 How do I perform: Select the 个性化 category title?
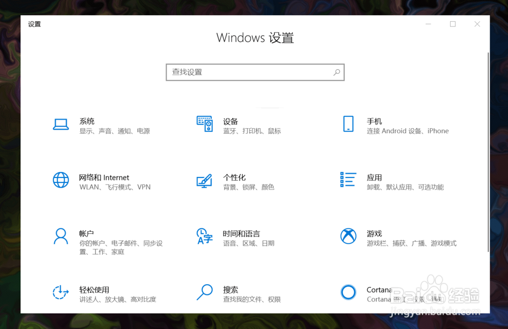point(234,177)
